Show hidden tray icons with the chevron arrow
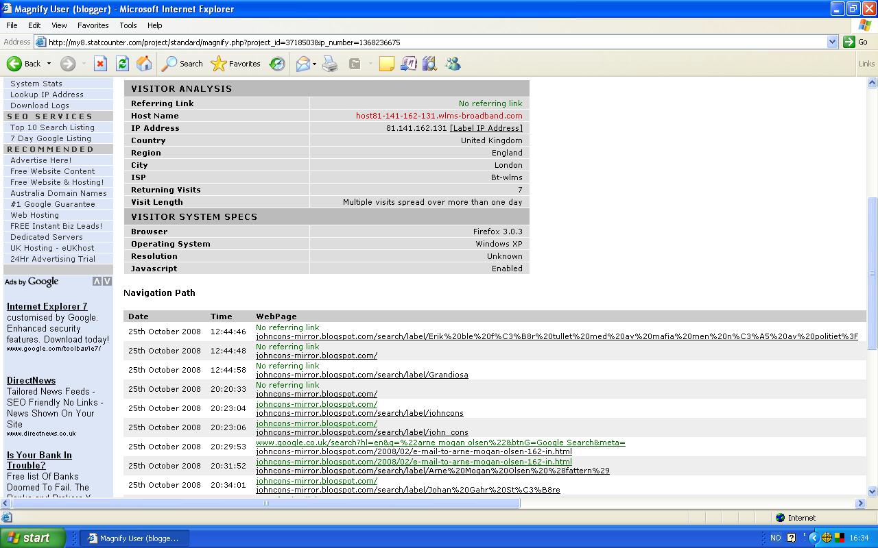The height and width of the screenshot is (548, 878). click(814, 538)
